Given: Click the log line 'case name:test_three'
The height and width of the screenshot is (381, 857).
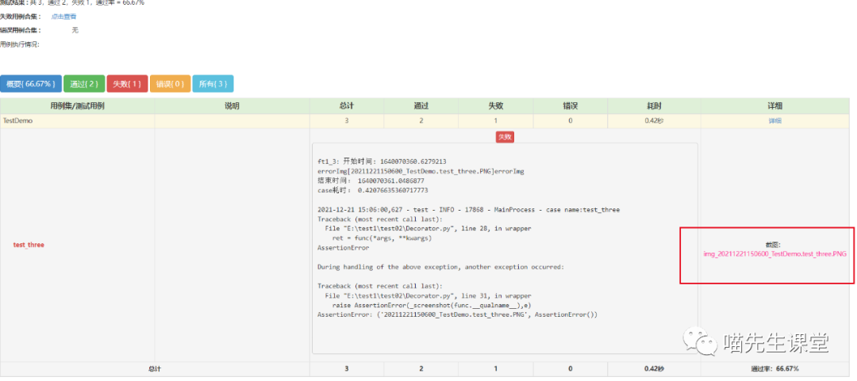Looking at the screenshot, I should tap(468, 210).
